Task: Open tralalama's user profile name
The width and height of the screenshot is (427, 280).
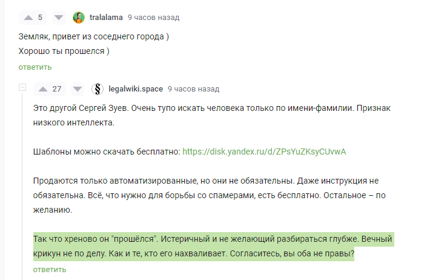Action: 106,18
